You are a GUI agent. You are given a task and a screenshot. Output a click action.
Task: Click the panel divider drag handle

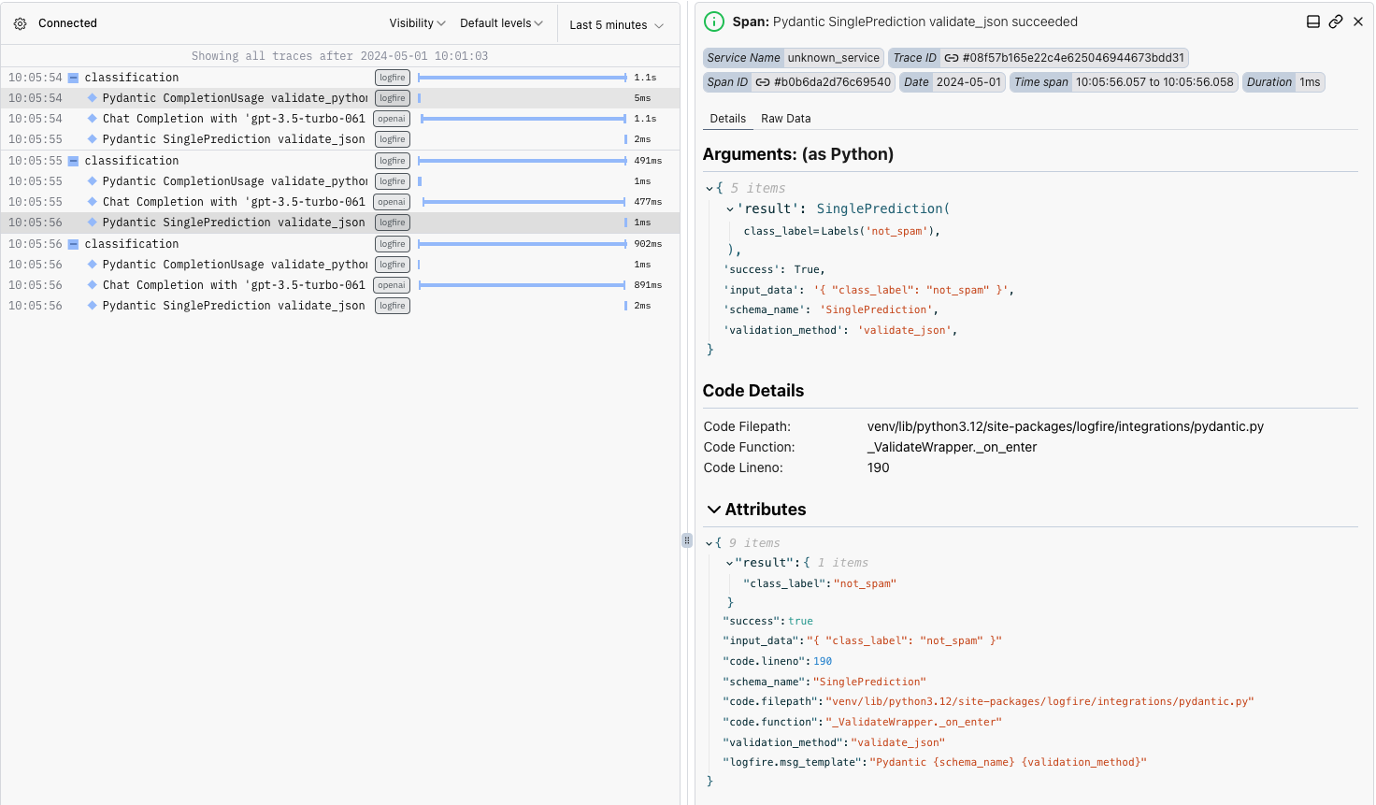(x=687, y=540)
